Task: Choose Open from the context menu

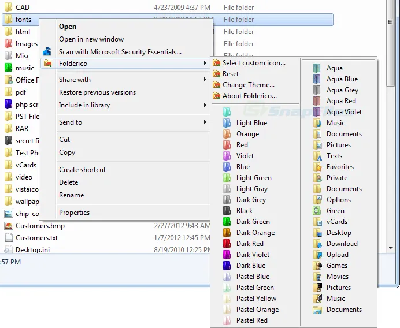Action: click(68, 27)
